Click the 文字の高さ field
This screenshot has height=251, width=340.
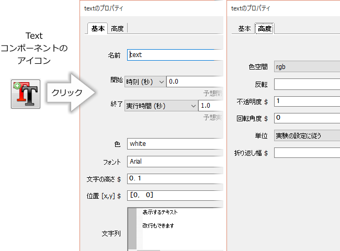[175, 179]
